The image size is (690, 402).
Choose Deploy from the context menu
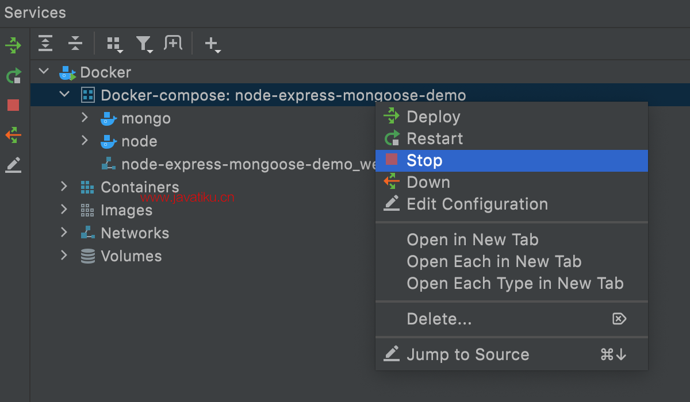coord(512,117)
